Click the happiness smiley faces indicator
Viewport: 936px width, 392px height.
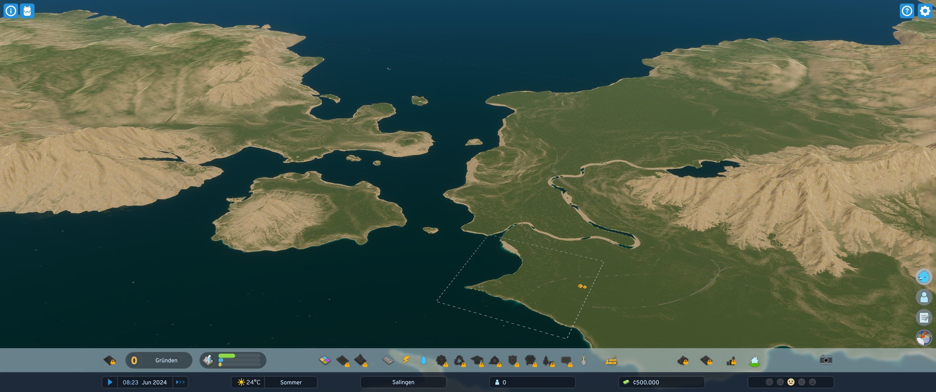point(791,382)
